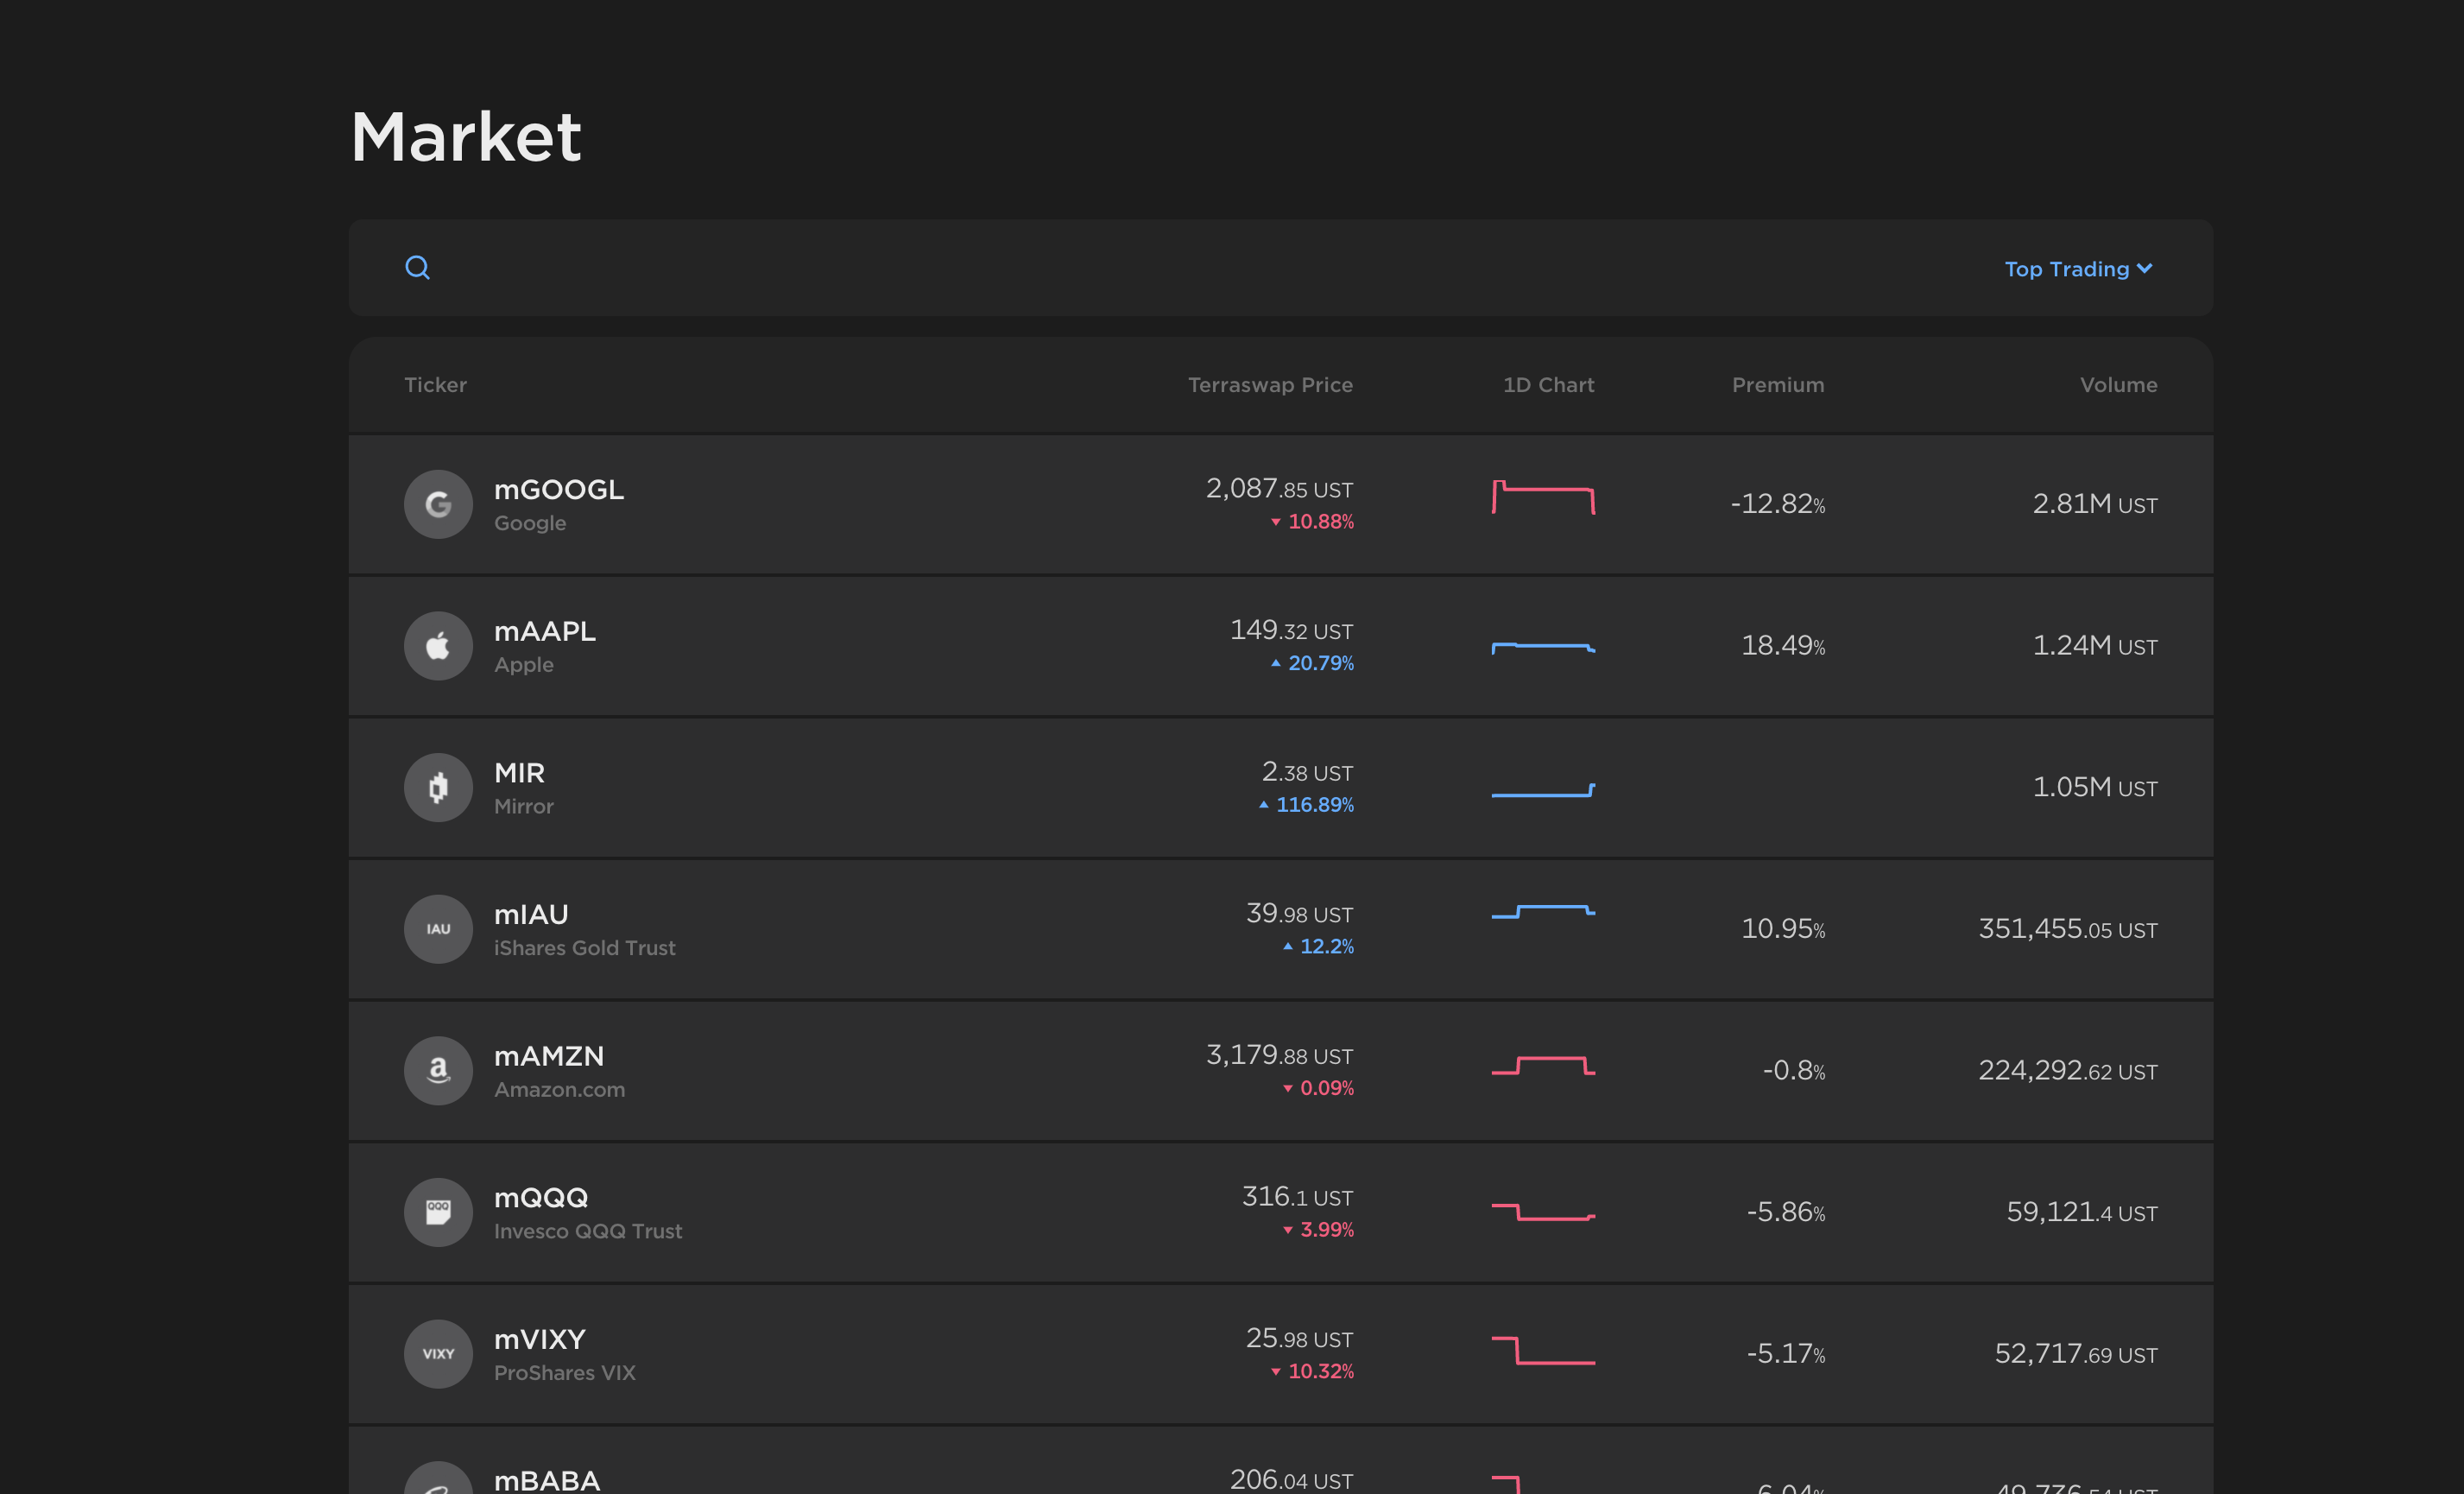Image resolution: width=2464 pixels, height=1494 pixels.
Task: Click the Volume column header
Action: (x=2118, y=385)
